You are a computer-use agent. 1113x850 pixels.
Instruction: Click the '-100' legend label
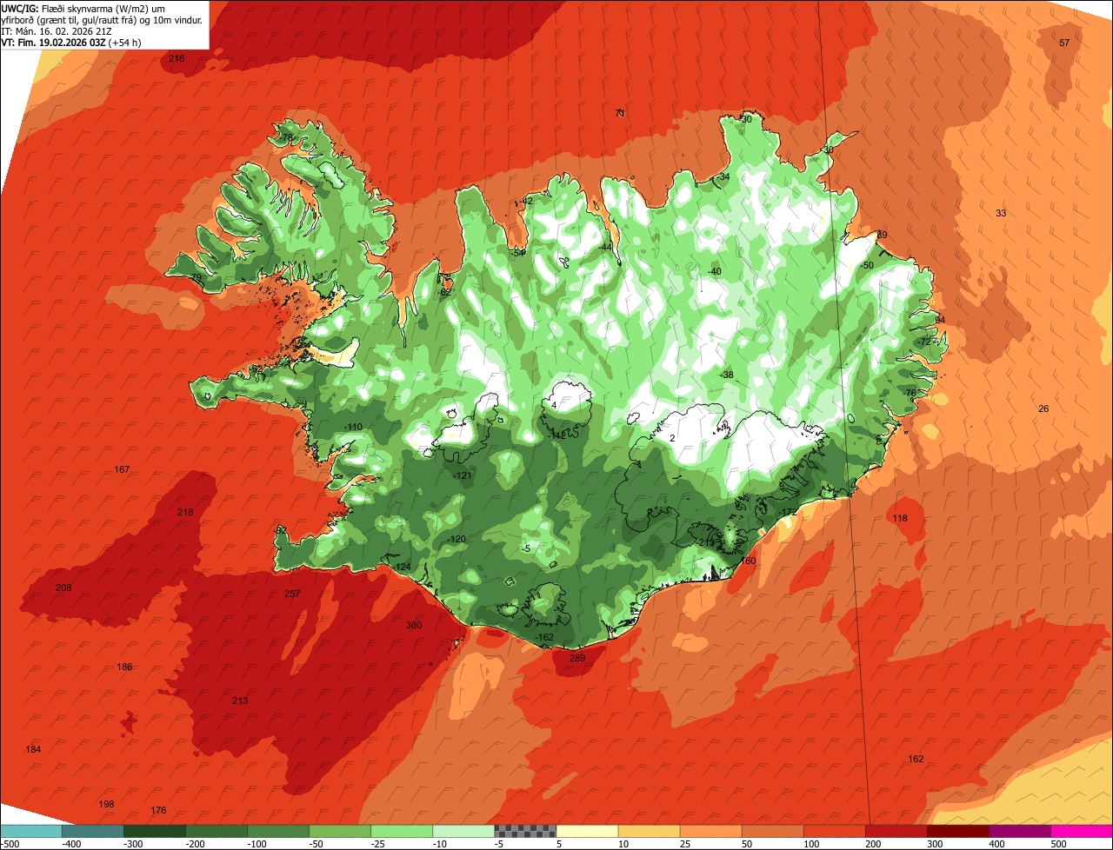[x=257, y=844]
